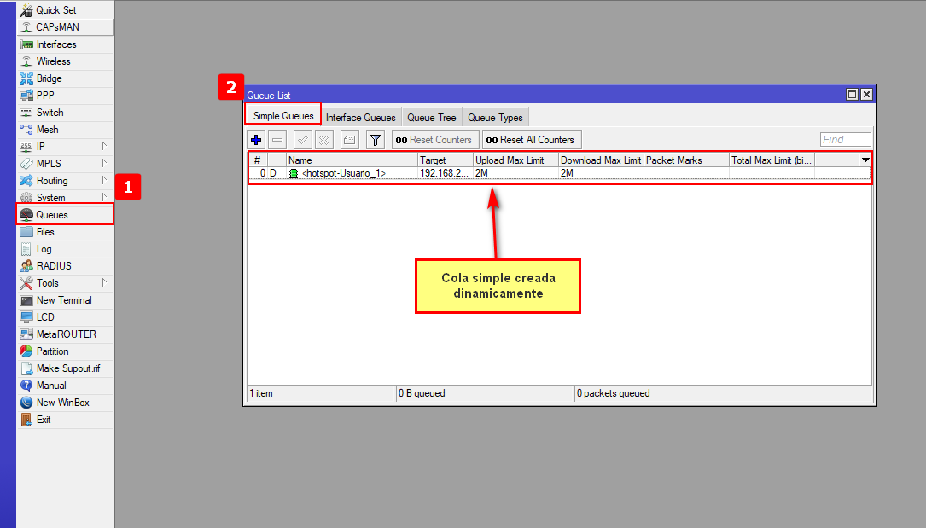The width and height of the screenshot is (926, 528).
Task: Click the enable checkmark toolbar icon
Action: pos(302,140)
